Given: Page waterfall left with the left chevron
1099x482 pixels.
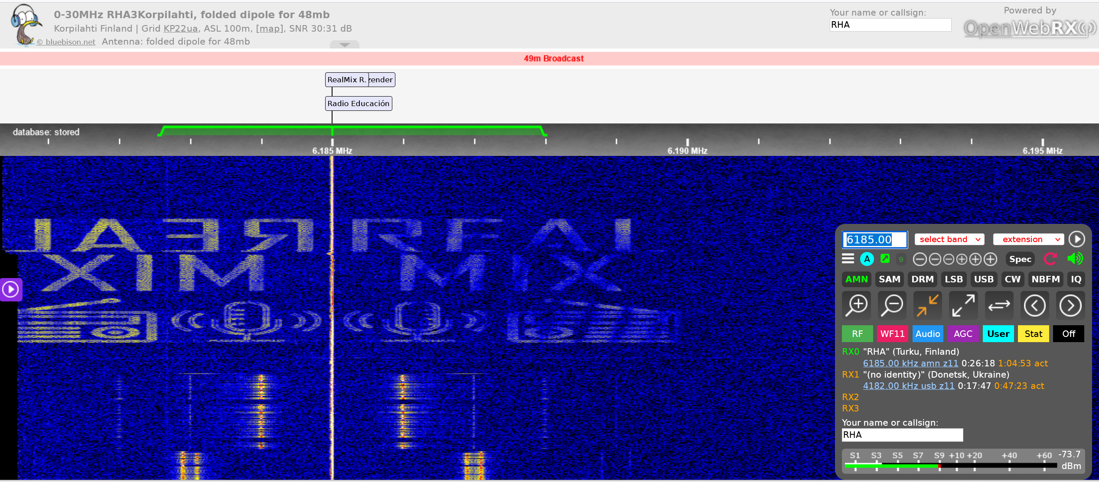Looking at the screenshot, I should (x=1035, y=306).
